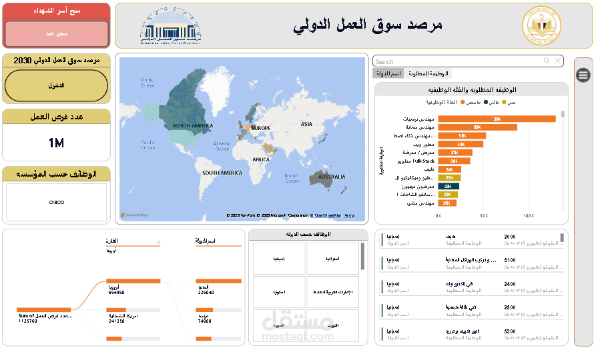The image size is (596, 350).
Task: Toggle dark teal عالي legend marker
Action: tap(486, 102)
